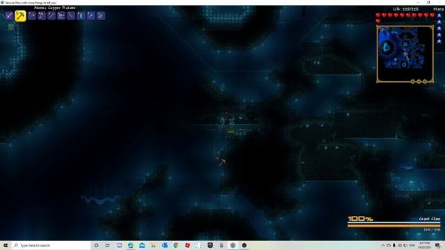This screenshot has width=445, height=250.
Task: Open Microsoft Edge from the taskbar
Action: (131, 245)
